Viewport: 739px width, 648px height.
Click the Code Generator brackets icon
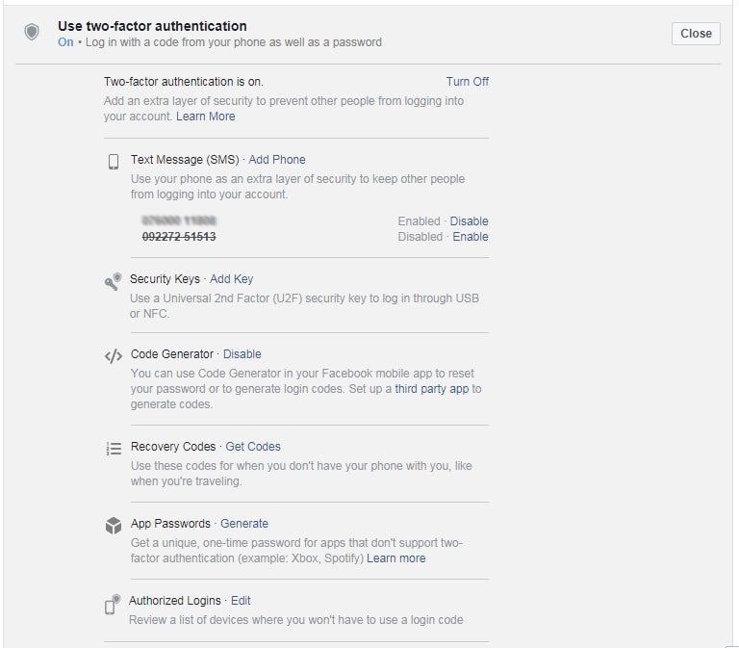114,355
